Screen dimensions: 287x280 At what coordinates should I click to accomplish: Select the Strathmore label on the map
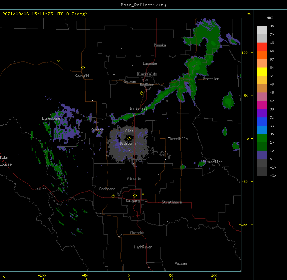[x=172, y=202]
